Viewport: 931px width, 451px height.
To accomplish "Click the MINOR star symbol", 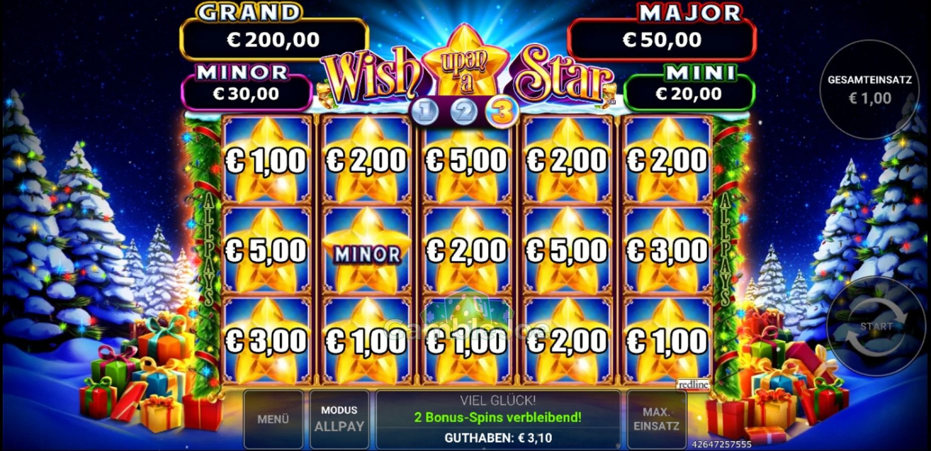I will [x=367, y=251].
